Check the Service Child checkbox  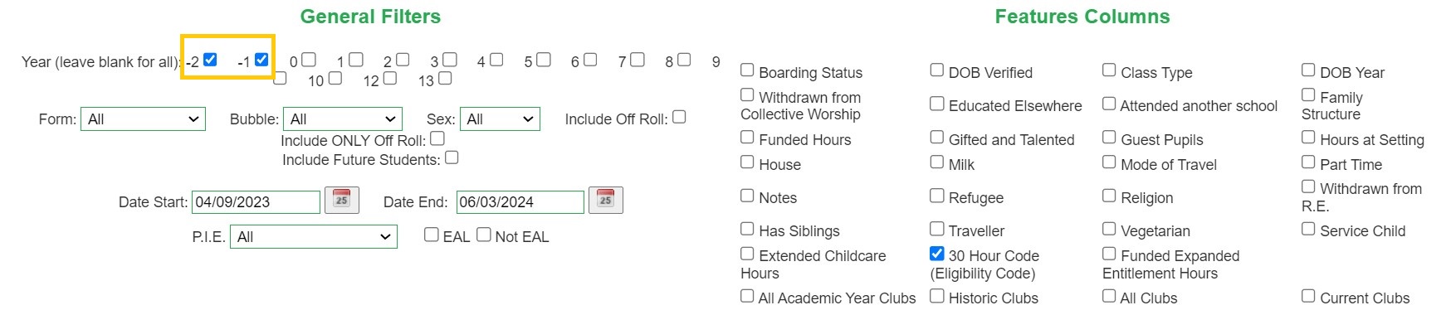(1308, 228)
